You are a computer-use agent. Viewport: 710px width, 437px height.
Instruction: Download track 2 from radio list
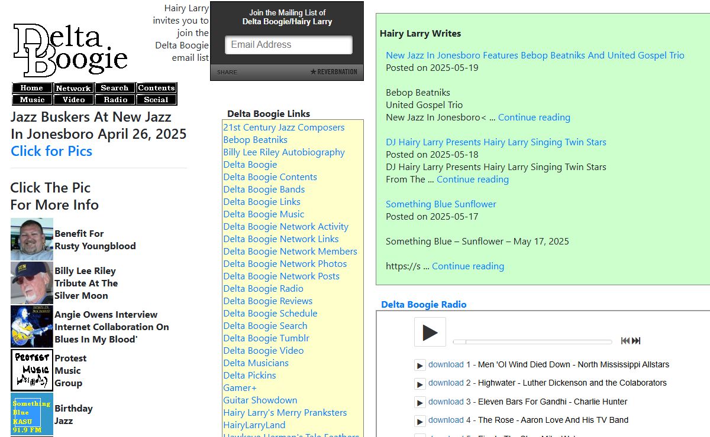coord(446,383)
